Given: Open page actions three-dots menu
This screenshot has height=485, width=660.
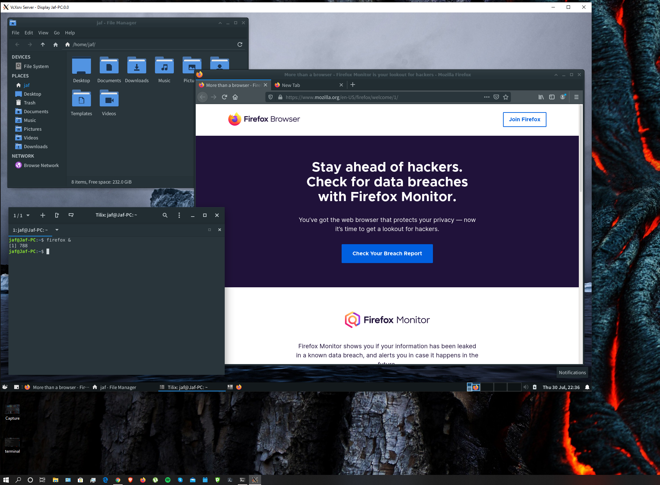Looking at the screenshot, I should click(x=486, y=97).
